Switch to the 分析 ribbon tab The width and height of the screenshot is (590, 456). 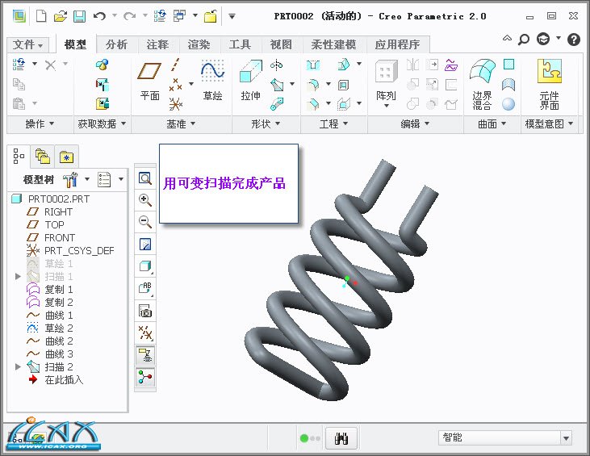(116, 44)
